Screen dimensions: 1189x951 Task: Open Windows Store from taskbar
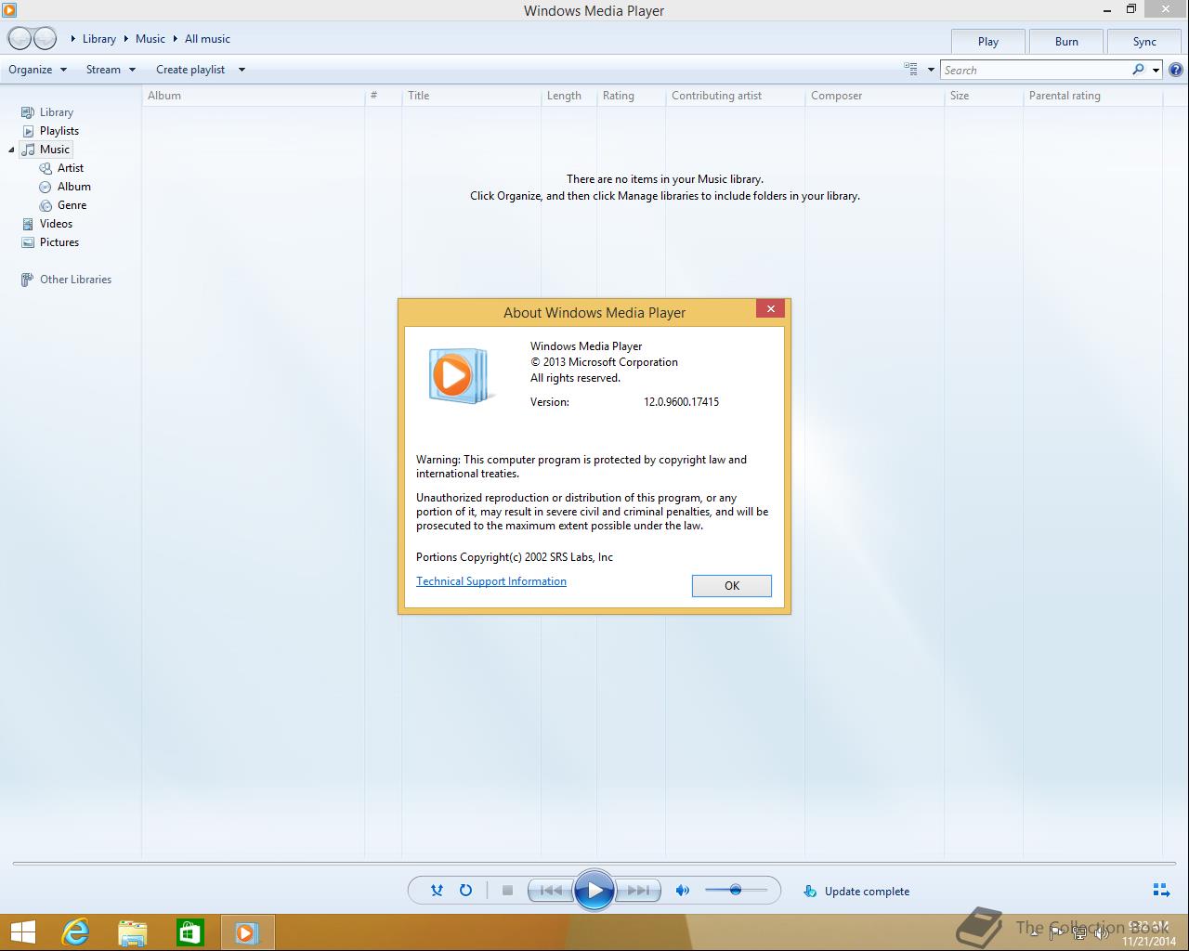tap(190, 932)
